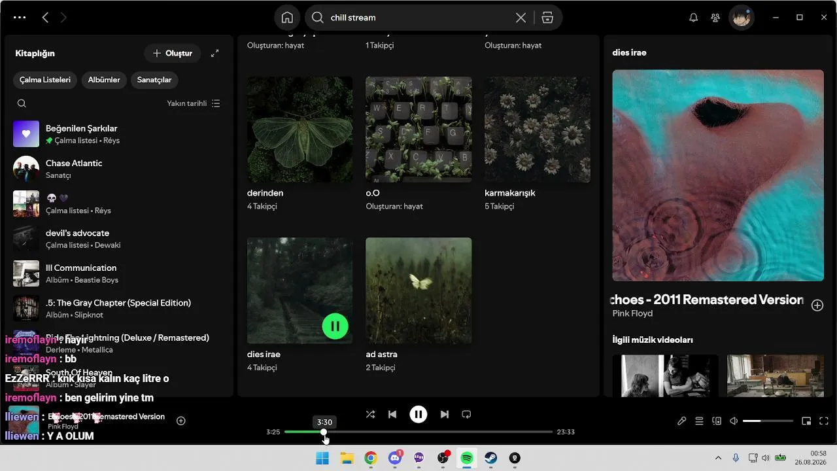Click the ad astra playlist title
The width and height of the screenshot is (837, 471).
pos(382,354)
